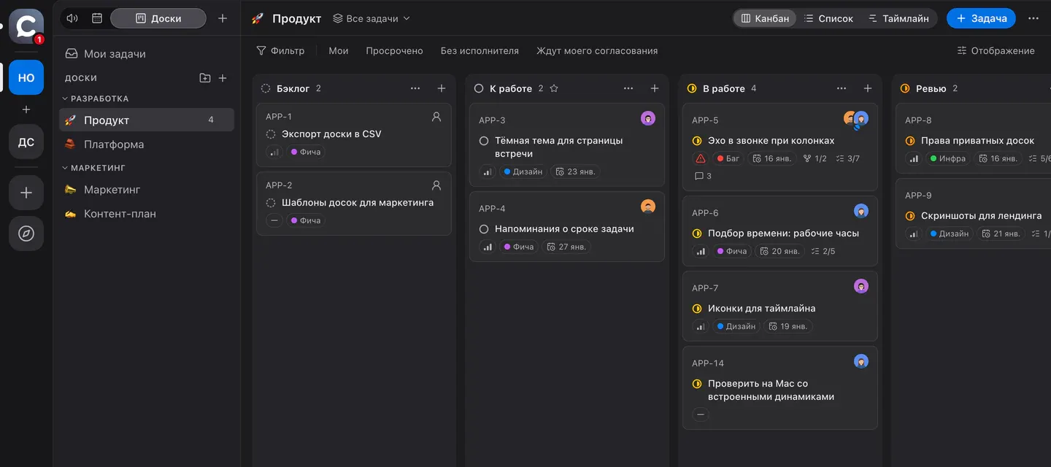1051x467 pixels.
Task: Add a new board in ДОСКИ header
Action: click(x=223, y=78)
